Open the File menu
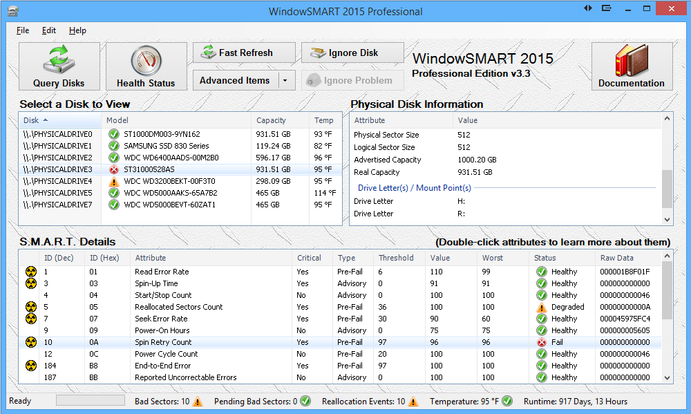Screen dimensions: 691x414 (23, 30)
